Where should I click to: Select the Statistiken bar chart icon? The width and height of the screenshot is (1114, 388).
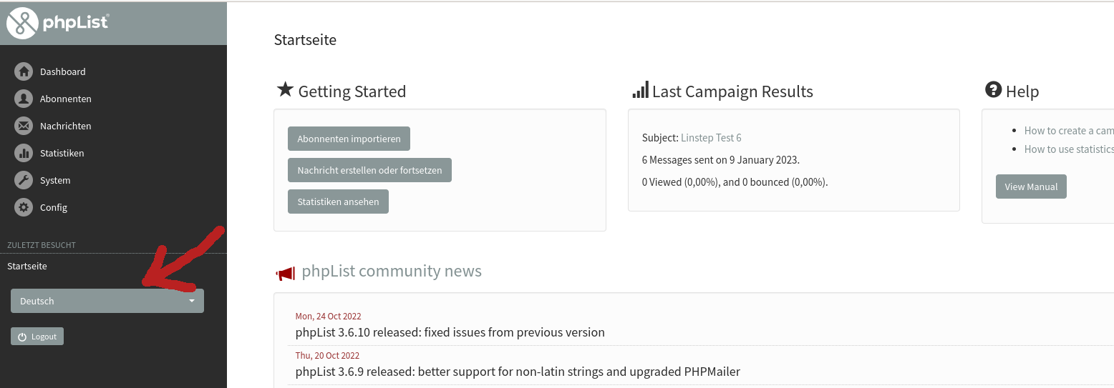24,153
